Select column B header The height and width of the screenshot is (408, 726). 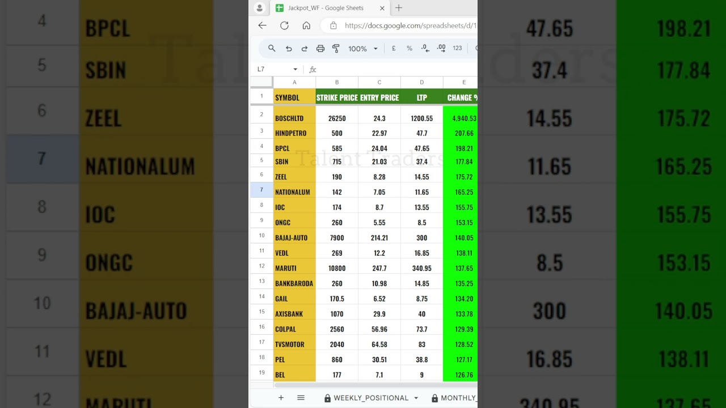[x=337, y=82]
